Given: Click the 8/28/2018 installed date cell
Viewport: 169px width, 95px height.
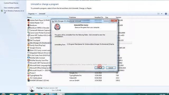Looking at the screenshot, I should pyautogui.click(x=98, y=78).
